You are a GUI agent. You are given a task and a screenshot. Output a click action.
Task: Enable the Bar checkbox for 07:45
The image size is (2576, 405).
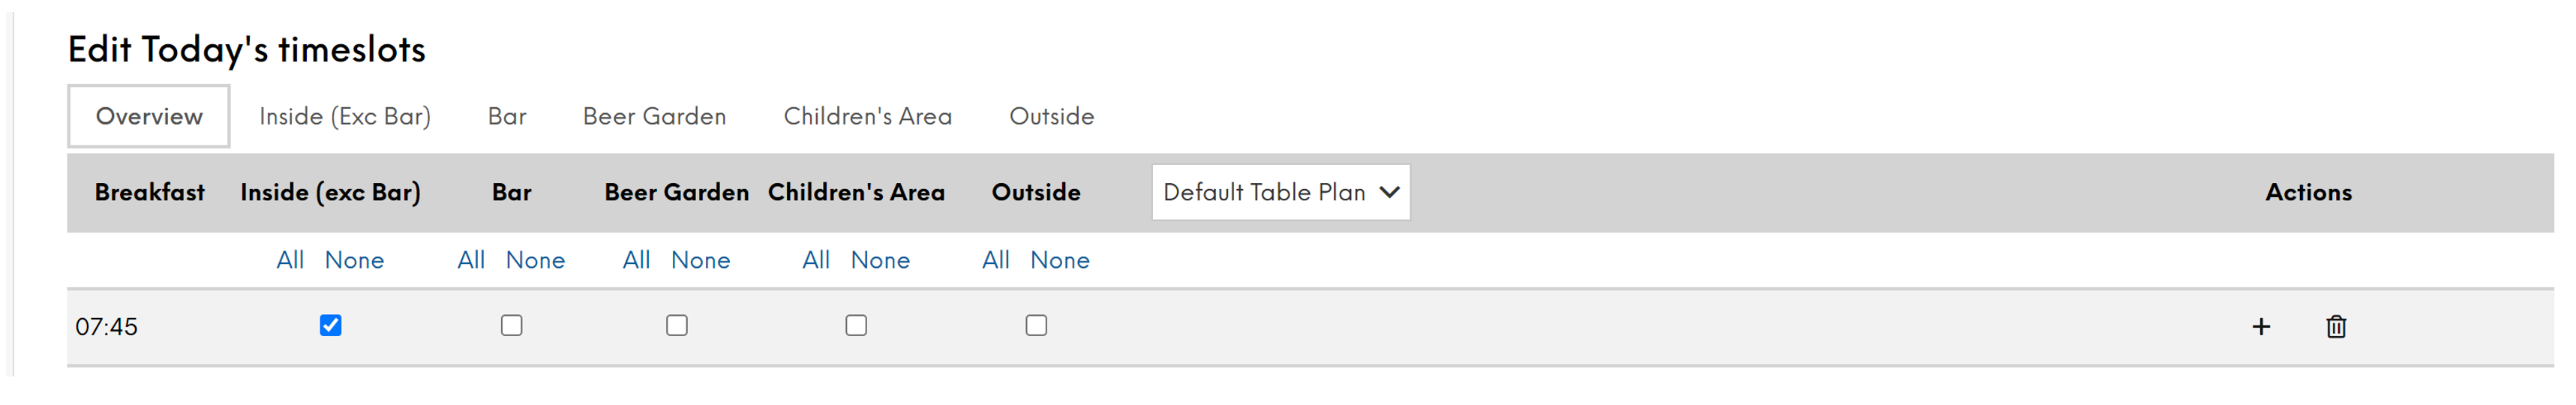click(x=512, y=326)
